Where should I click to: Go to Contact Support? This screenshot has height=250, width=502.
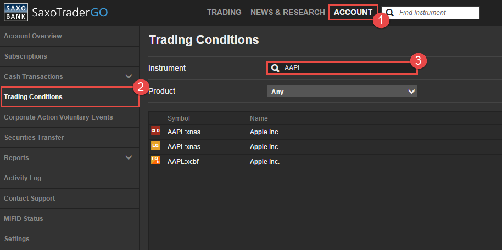(69, 198)
